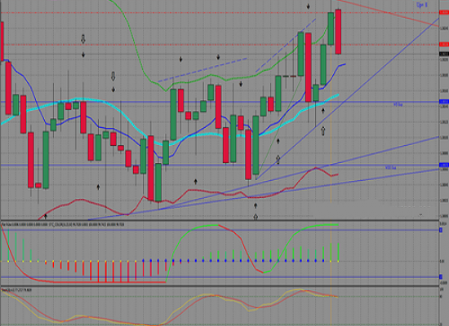Image resolution: width=449 pixels, height=326 pixels.
Task: Click the blue label under the upper horizontal line
Action: tap(398, 105)
